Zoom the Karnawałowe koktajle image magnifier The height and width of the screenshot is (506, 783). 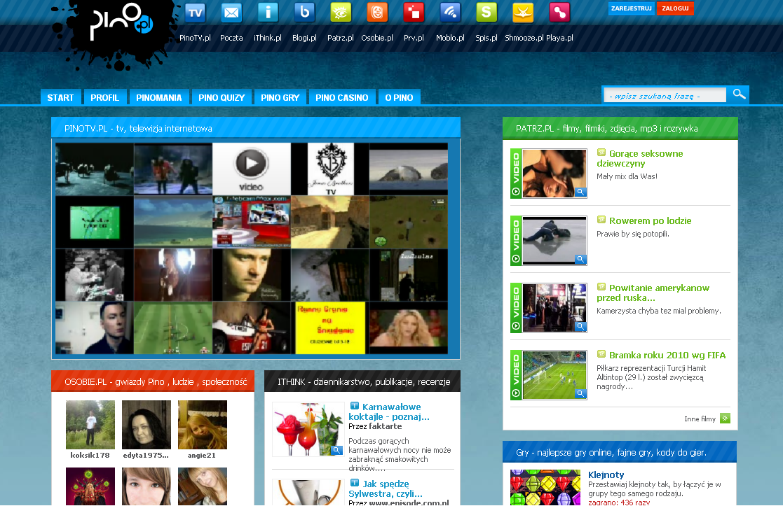(x=338, y=451)
